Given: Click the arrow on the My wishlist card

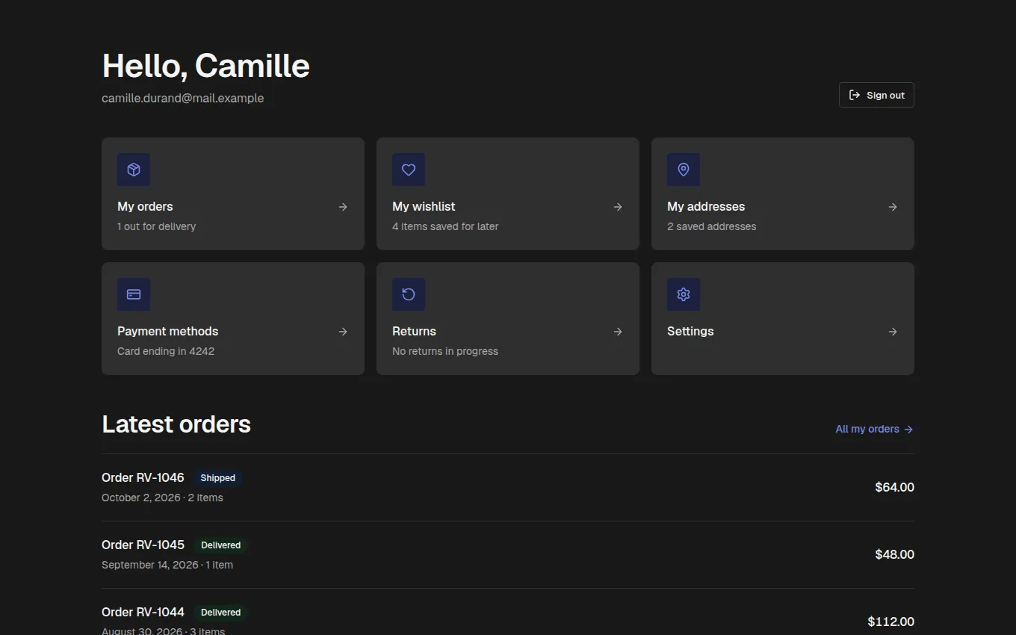Looking at the screenshot, I should pos(618,207).
